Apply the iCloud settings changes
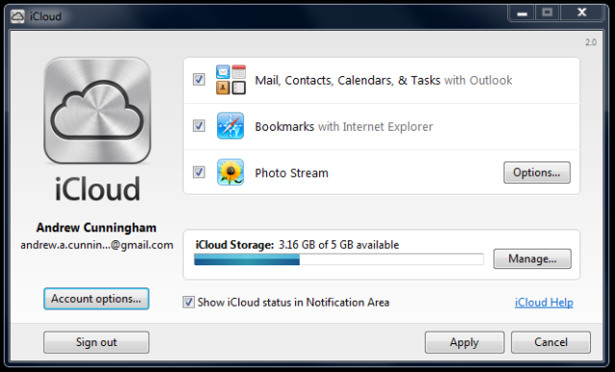Screen dimensions: 615x372 click(464, 342)
